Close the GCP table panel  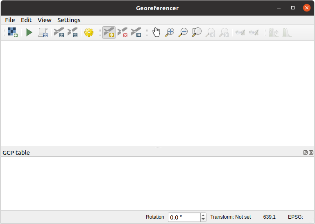311,152
